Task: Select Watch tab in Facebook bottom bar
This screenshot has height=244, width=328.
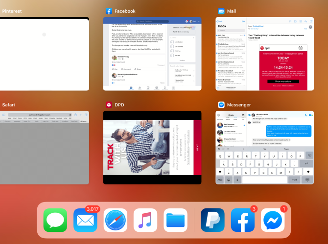Action: (148, 88)
